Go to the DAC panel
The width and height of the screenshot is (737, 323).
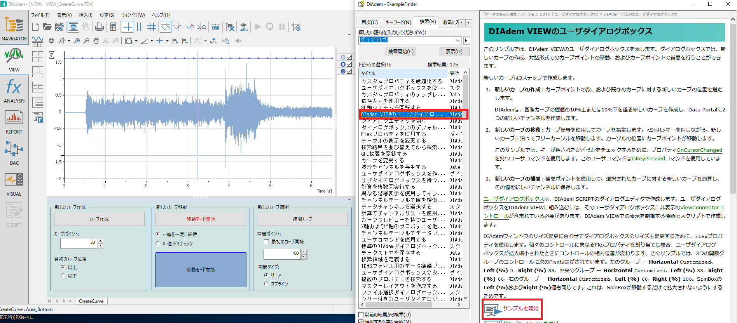click(14, 153)
